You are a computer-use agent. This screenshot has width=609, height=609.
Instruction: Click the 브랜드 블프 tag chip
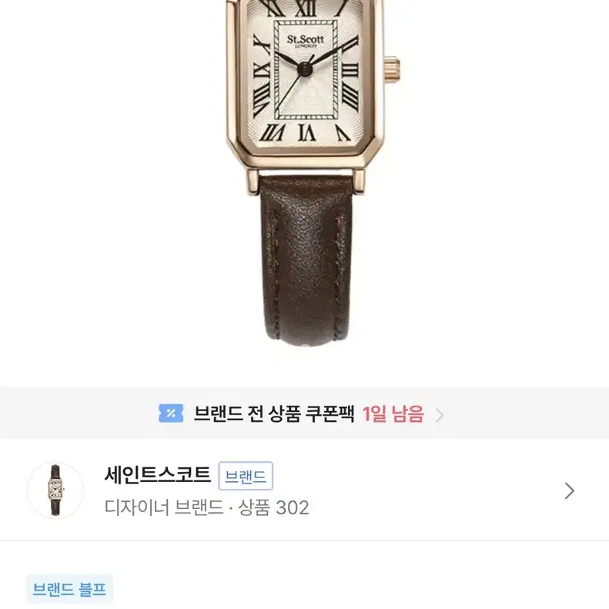click(69, 589)
